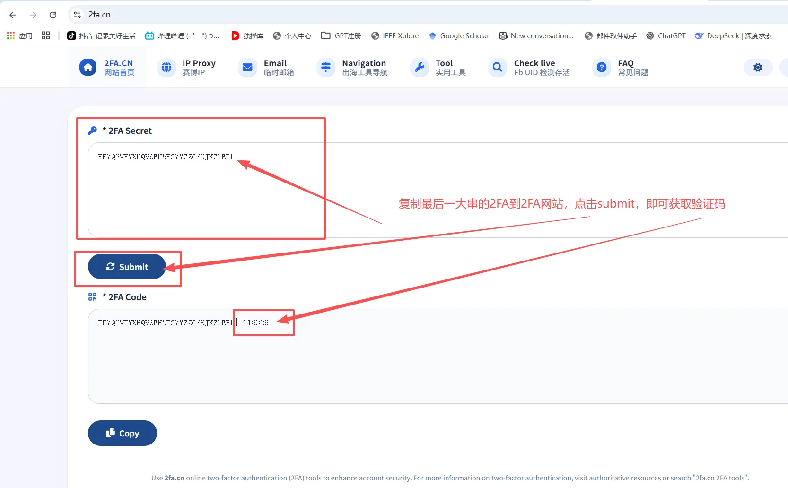This screenshot has width=788, height=488.
Task: Open site info icon in address bar
Action: point(77,15)
